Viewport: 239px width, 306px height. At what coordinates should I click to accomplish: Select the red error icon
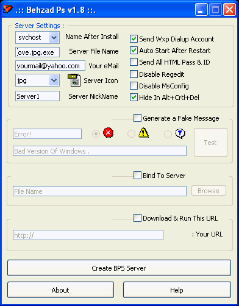click(108, 133)
